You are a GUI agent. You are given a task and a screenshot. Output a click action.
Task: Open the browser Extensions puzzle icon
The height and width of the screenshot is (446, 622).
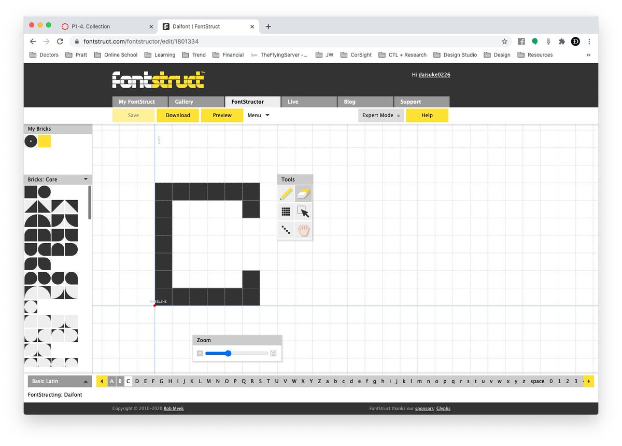pos(562,41)
